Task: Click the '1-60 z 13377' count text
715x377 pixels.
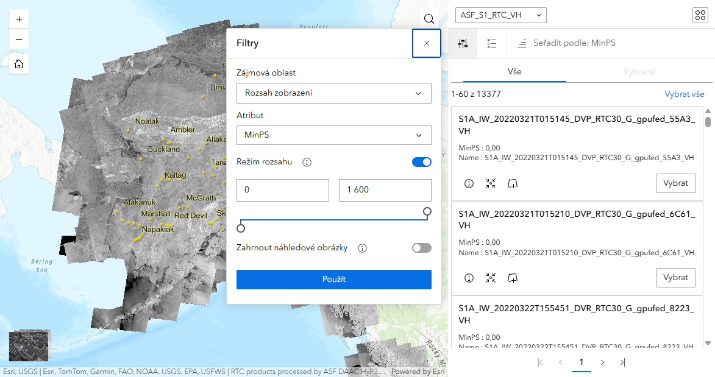Action: click(476, 94)
